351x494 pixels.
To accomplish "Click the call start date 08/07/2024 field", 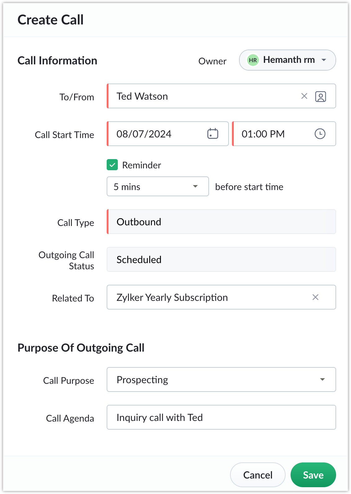I will [x=167, y=134].
